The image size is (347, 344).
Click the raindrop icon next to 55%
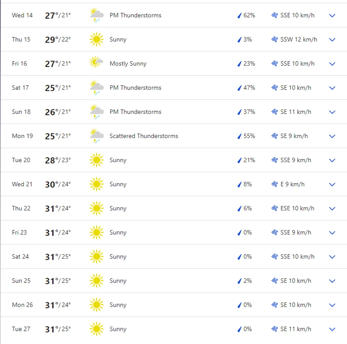click(x=240, y=136)
